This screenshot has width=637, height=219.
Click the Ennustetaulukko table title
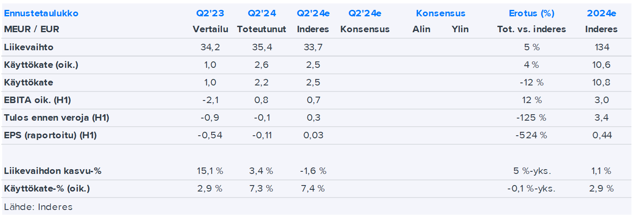click(x=41, y=13)
